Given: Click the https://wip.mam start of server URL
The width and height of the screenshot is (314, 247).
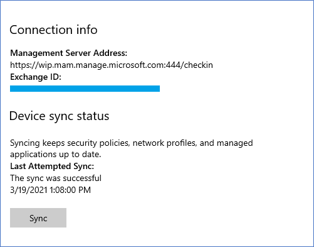Looking at the screenshot, I should click(x=41, y=65).
